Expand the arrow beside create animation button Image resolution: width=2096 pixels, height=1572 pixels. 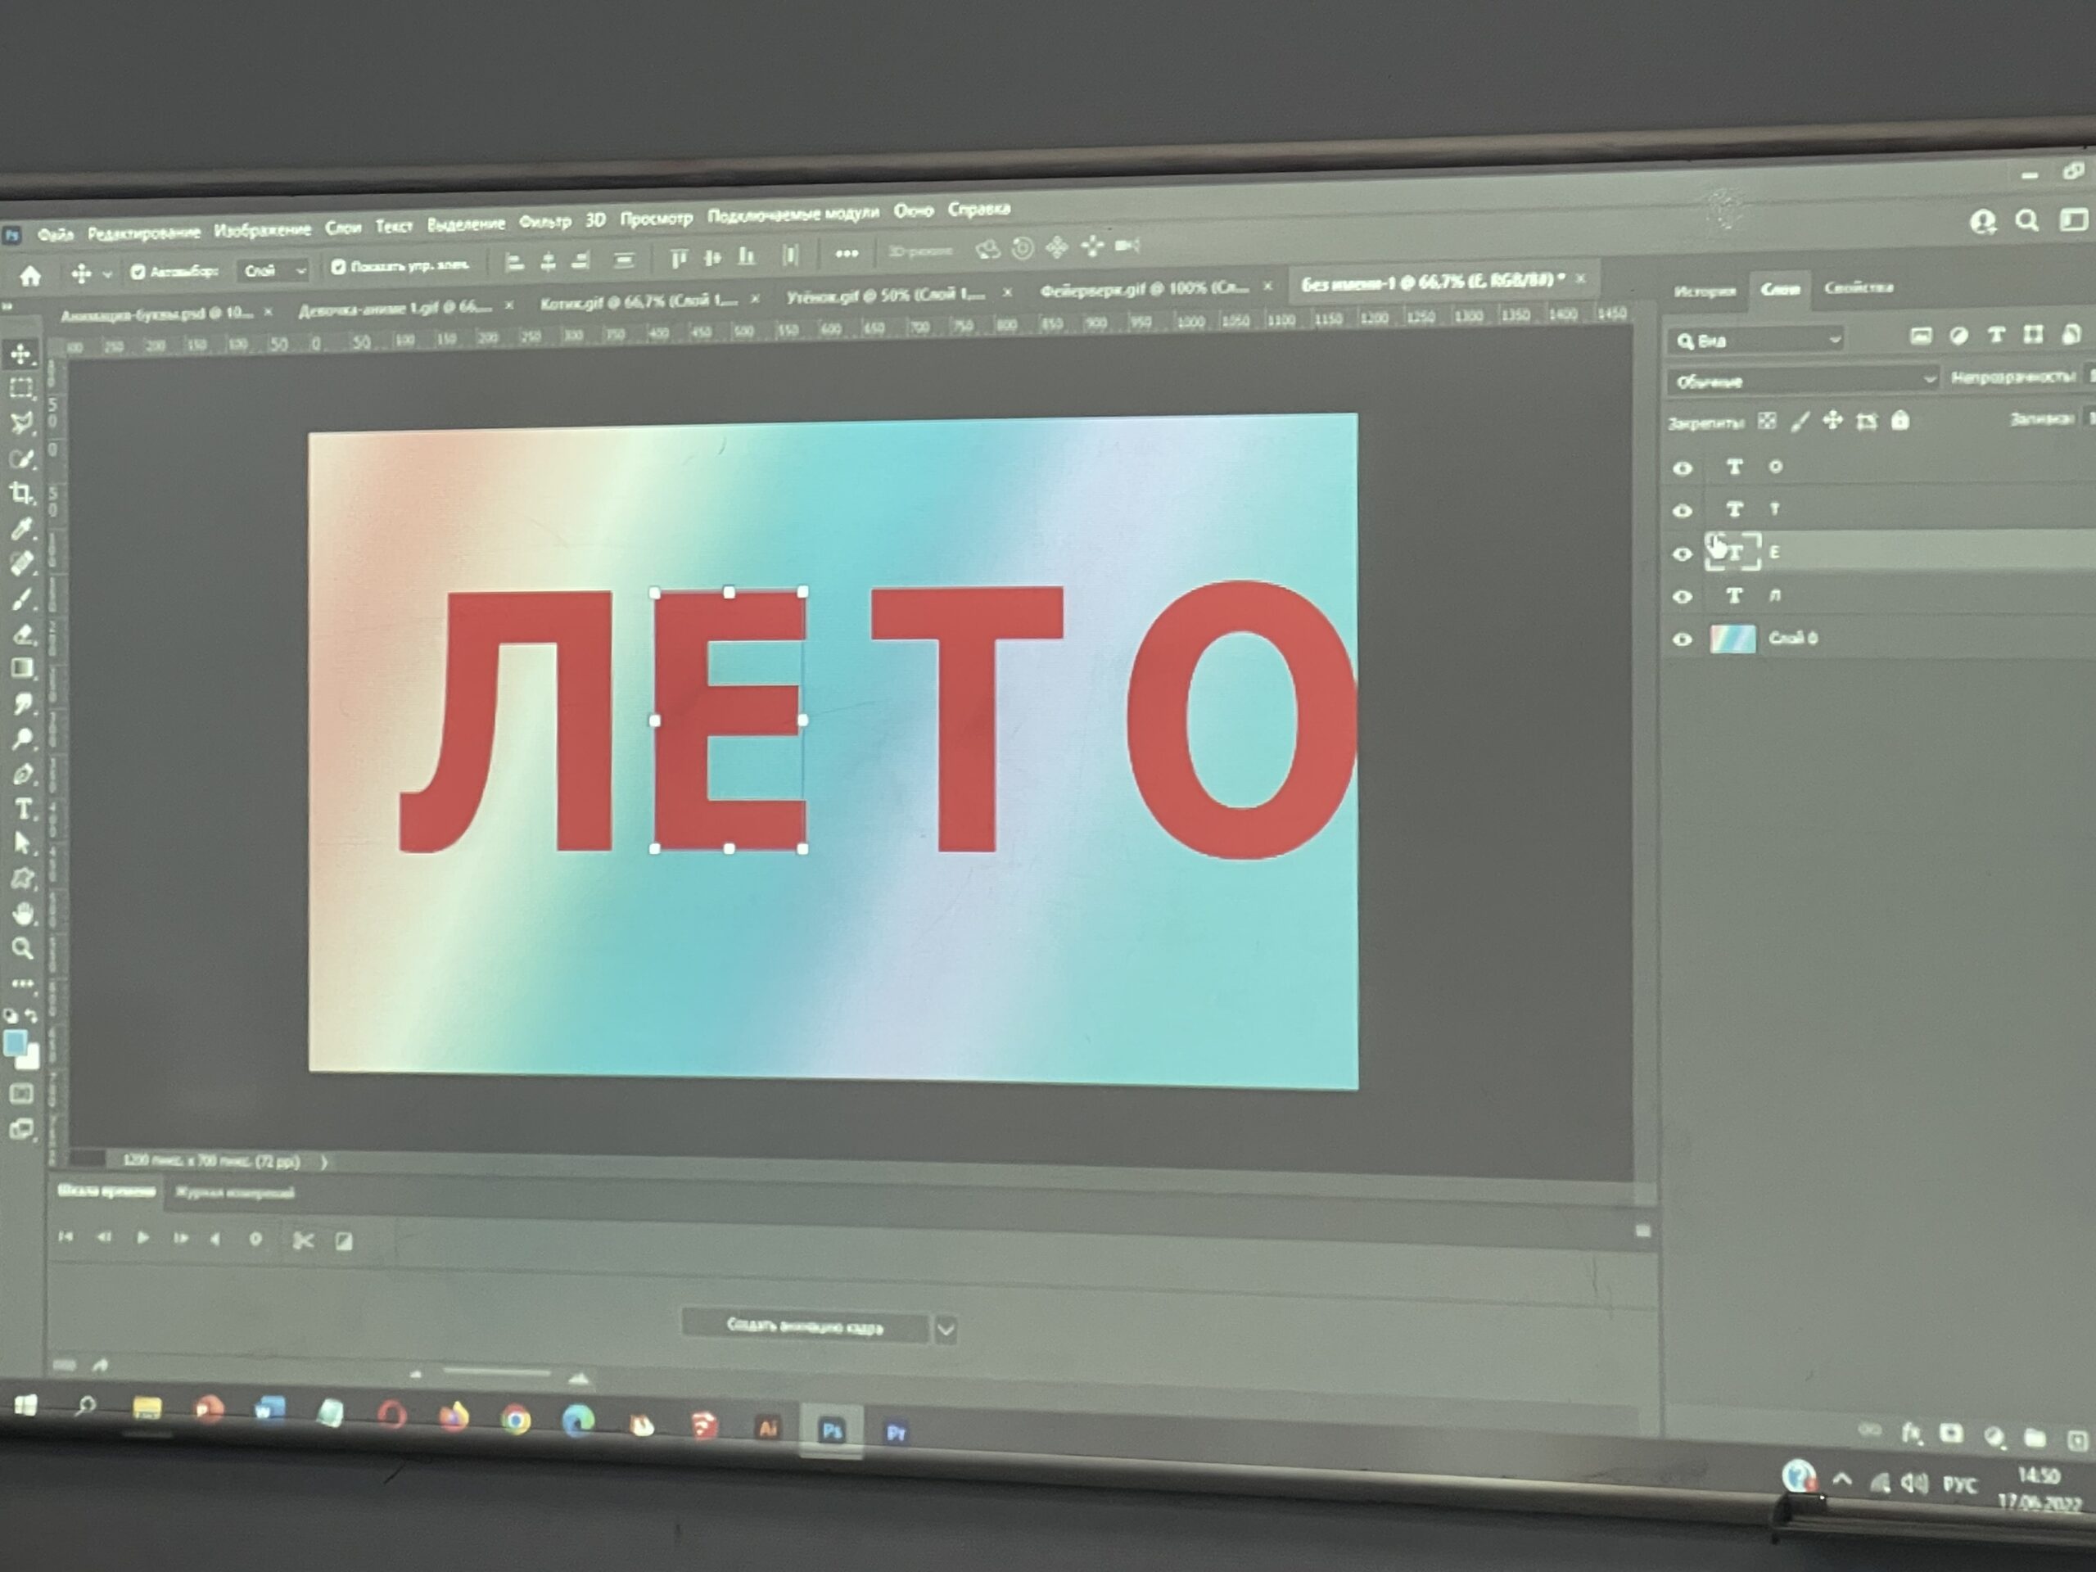[x=946, y=1330]
